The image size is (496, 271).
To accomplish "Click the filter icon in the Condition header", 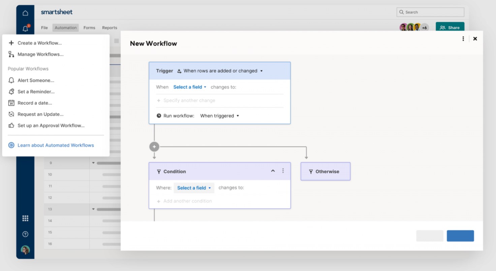I will [159, 172].
